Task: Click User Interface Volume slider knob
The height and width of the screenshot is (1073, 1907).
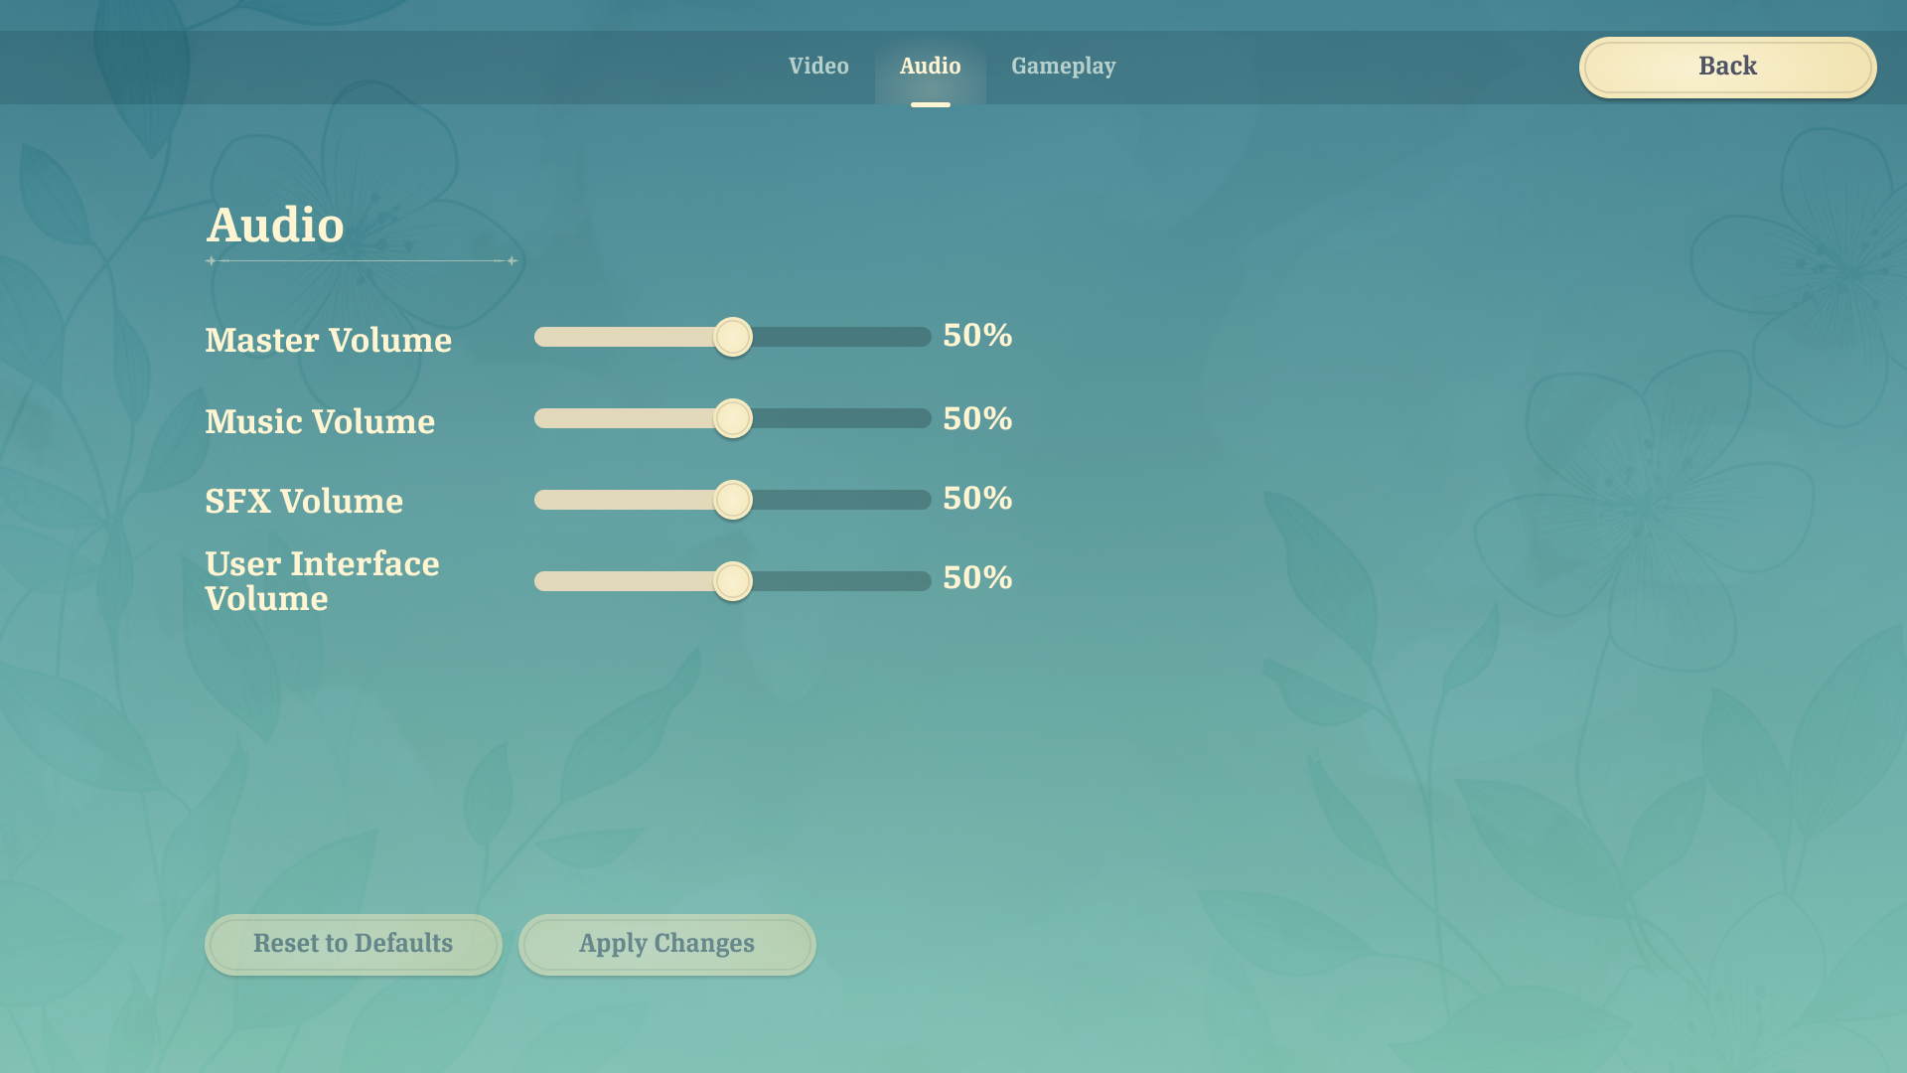Action: [x=733, y=581]
